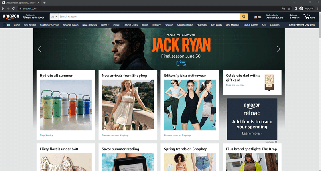Click the site lock icon
Screen dimensions: 321x171
tap(20, 8)
